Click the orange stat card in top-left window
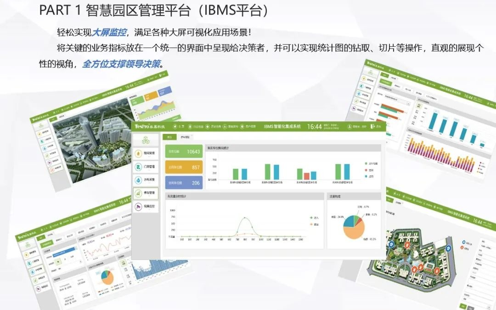 151,97
